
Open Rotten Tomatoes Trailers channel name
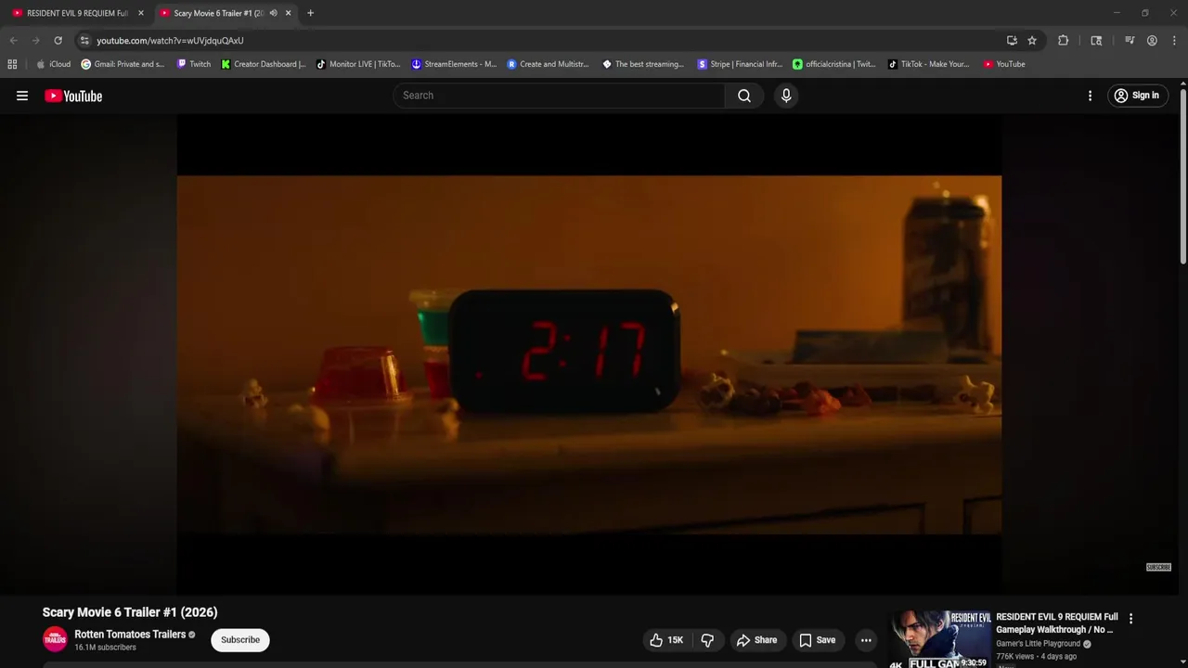pos(130,635)
